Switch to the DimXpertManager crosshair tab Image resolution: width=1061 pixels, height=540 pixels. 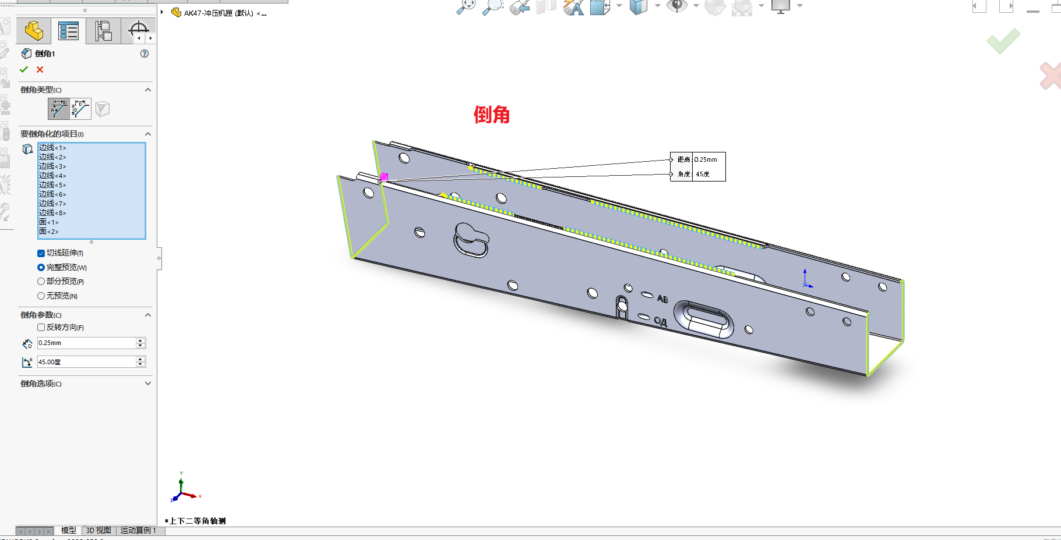(x=138, y=29)
